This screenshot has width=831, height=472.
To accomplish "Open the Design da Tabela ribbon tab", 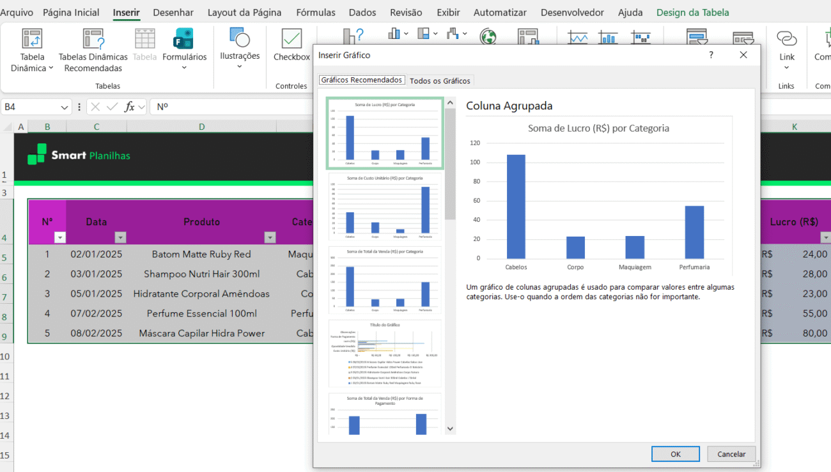I will pyautogui.click(x=692, y=12).
